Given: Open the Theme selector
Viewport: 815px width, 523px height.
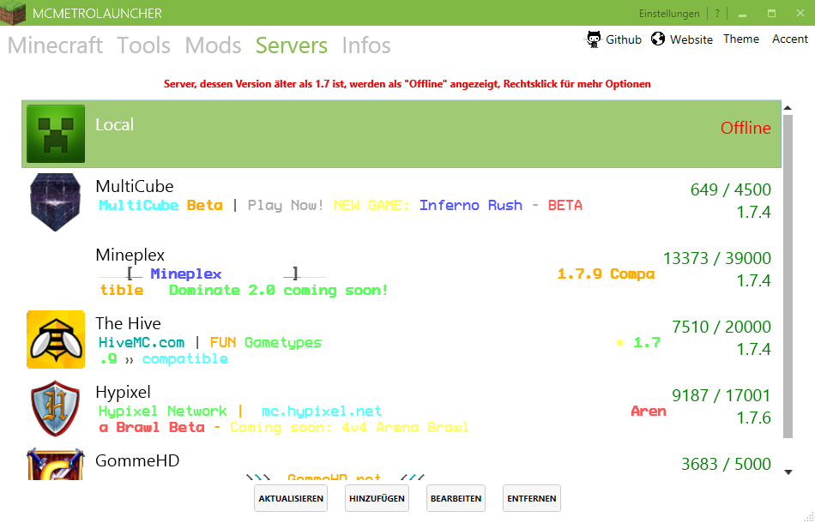Looking at the screenshot, I should (740, 39).
